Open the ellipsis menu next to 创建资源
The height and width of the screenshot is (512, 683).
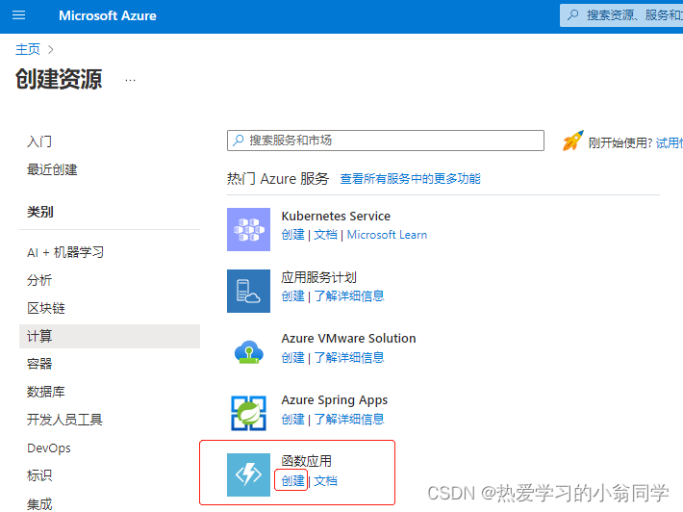(130, 80)
